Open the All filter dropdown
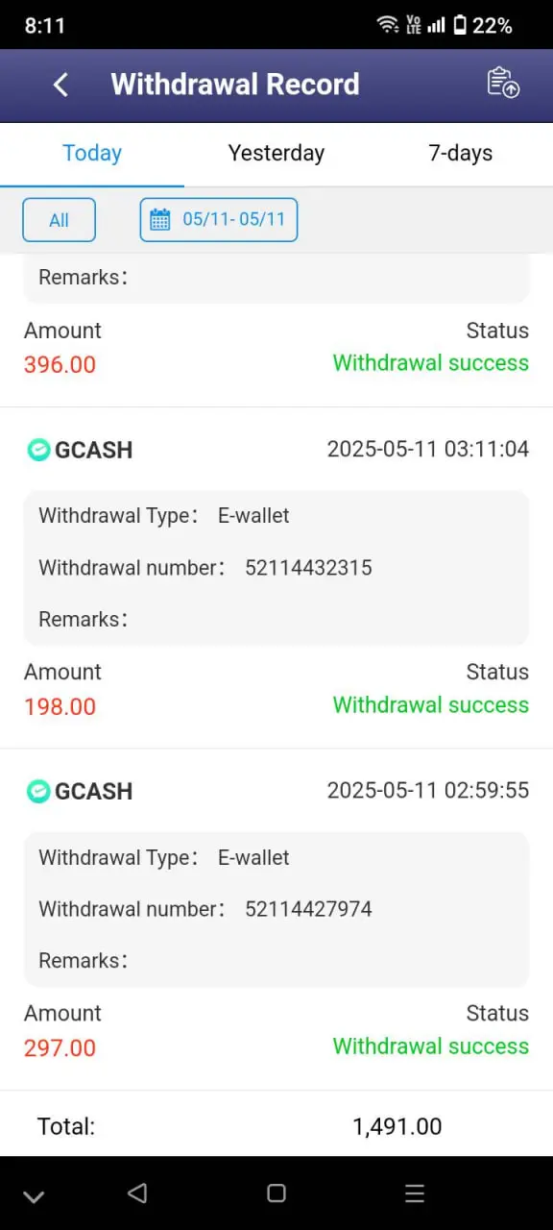The image size is (553, 1230). click(60, 220)
